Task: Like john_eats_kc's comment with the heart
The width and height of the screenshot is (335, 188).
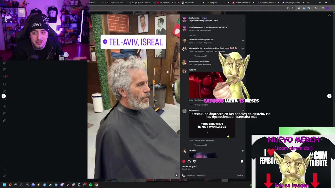Action: (243, 49)
